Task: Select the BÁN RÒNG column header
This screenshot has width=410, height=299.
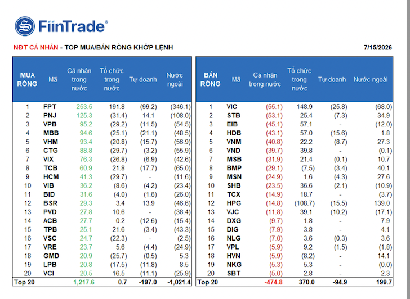Action: [x=211, y=80]
